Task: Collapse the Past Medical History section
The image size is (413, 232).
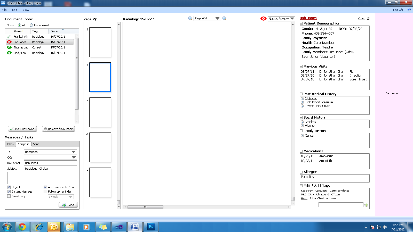Action: pos(301,94)
